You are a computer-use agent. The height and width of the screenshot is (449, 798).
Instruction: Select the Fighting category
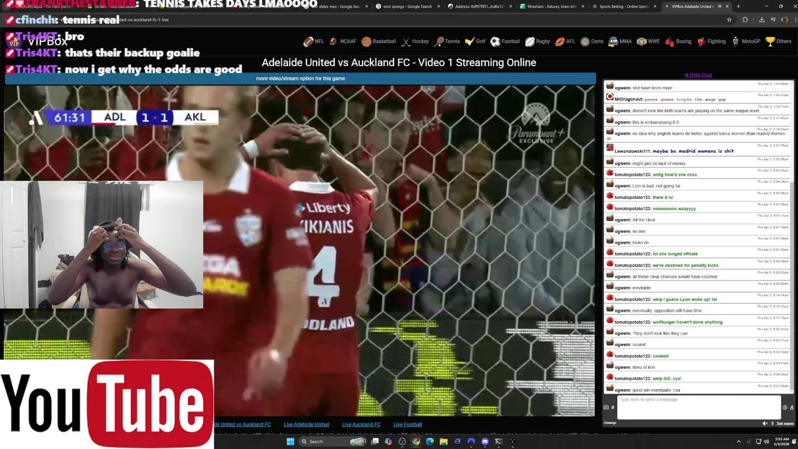click(711, 42)
